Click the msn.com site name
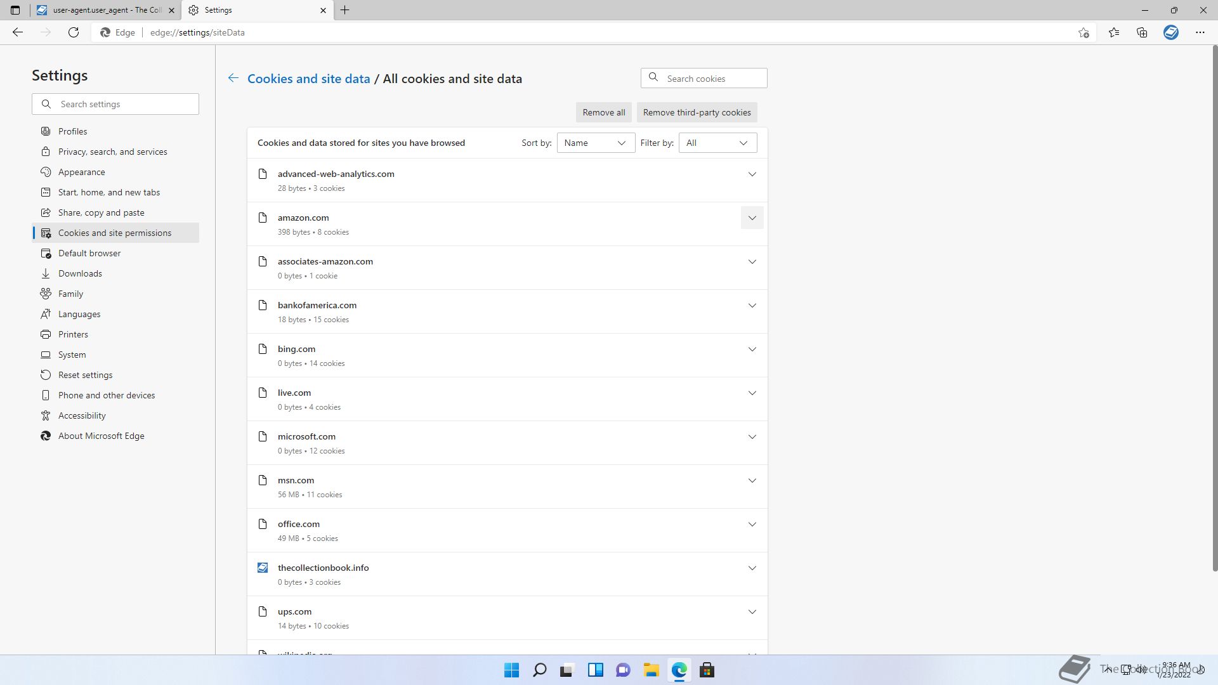The width and height of the screenshot is (1218, 685). (x=296, y=480)
